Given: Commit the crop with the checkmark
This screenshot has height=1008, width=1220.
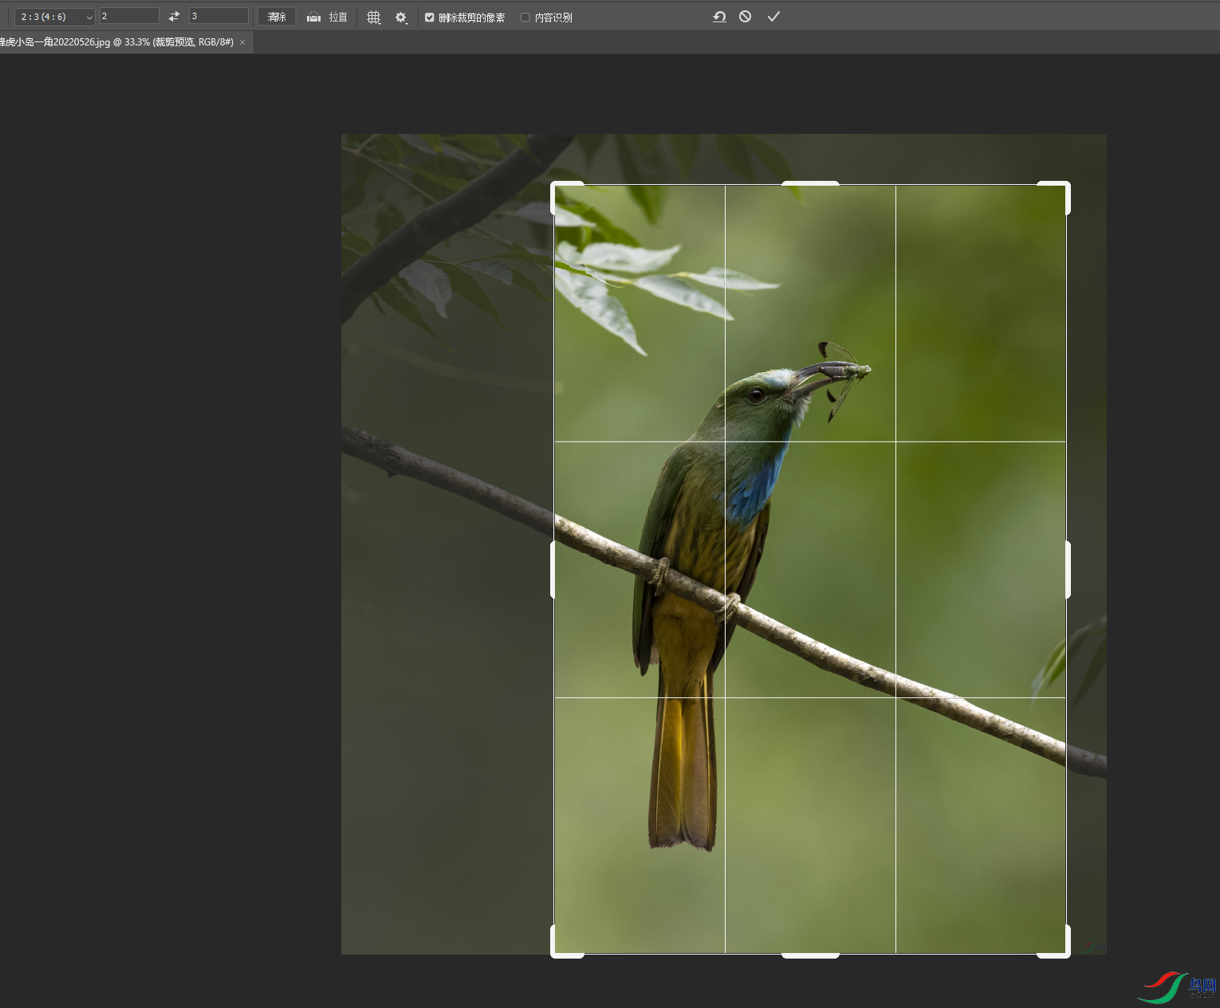Looking at the screenshot, I should tap(773, 17).
